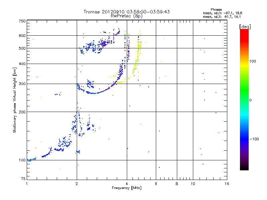
Task: Click the y-axis tick label "300"
Action: [22, 84]
